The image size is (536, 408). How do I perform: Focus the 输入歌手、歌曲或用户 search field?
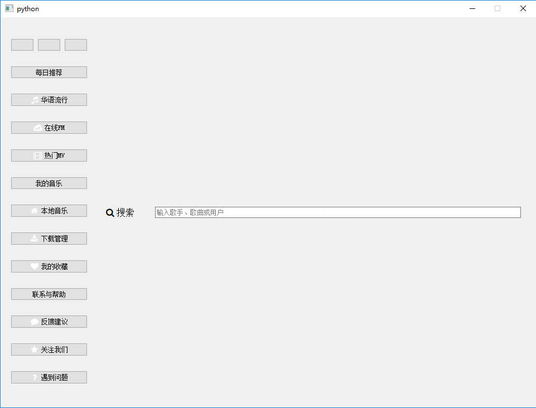[x=338, y=212]
